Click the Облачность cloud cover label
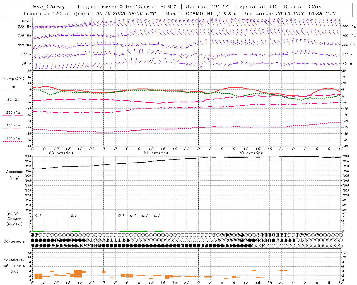The height and width of the screenshot is (285, 357). click(x=14, y=242)
